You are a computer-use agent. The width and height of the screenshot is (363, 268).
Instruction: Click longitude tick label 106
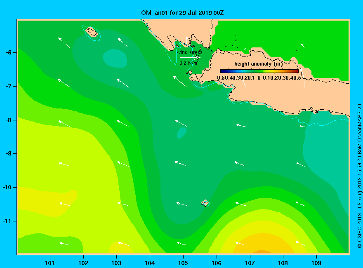[x=217, y=263]
